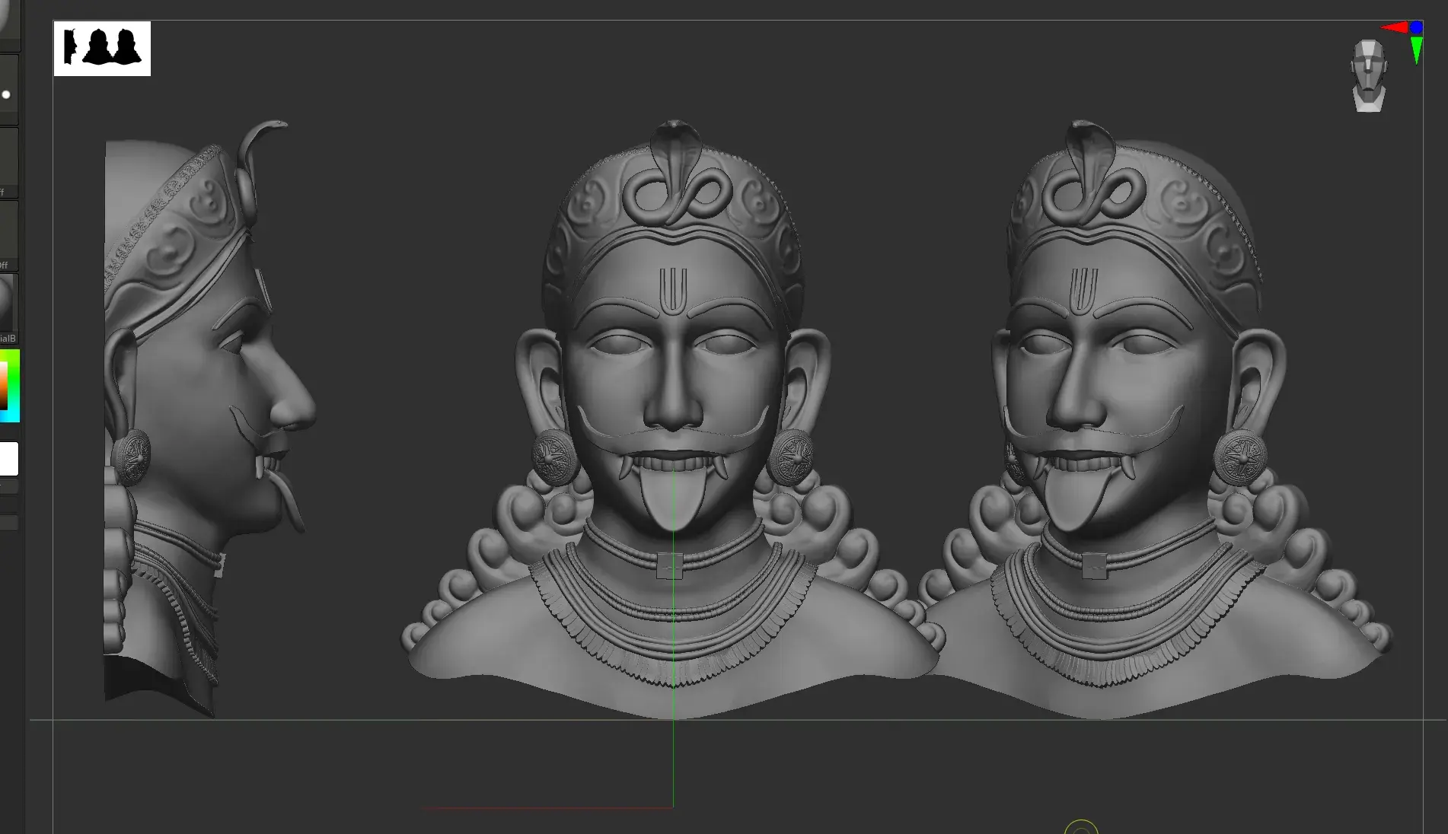The height and width of the screenshot is (834, 1448).
Task: Click the forehead tilak on the front bust
Action: point(673,291)
